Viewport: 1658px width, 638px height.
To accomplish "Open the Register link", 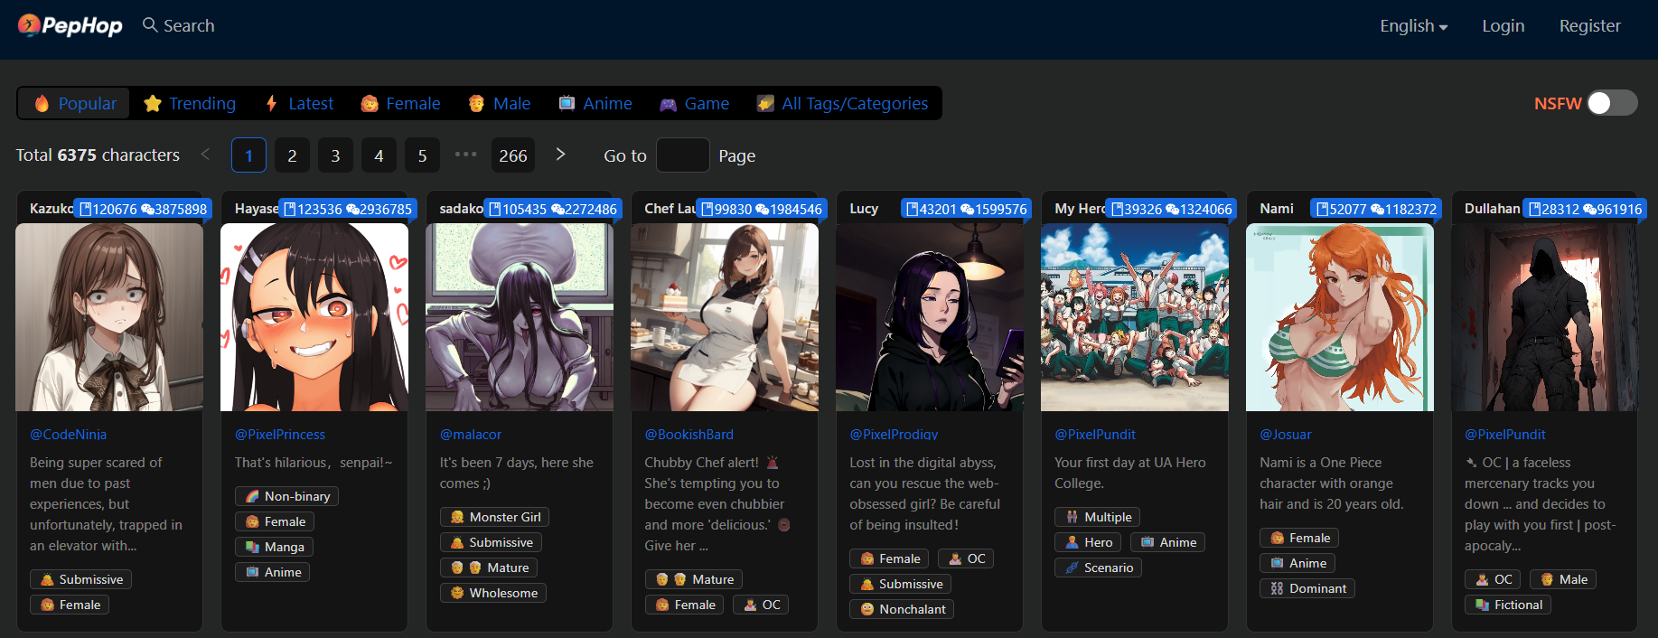I will [1589, 26].
